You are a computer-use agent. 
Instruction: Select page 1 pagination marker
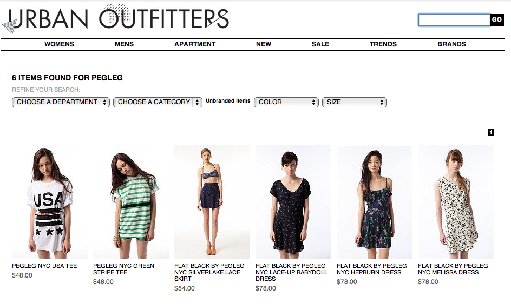(491, 132)
